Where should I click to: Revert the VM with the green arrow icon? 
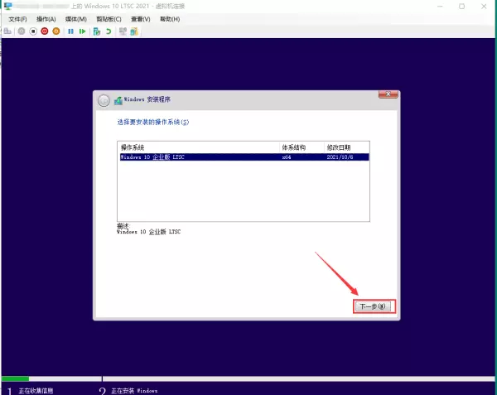point(109,31)
